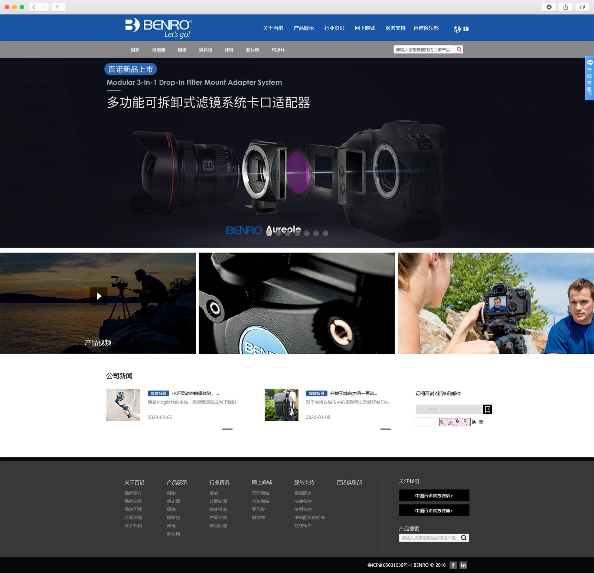Open footer link 京东商城
594x573 pixels.
261,501
